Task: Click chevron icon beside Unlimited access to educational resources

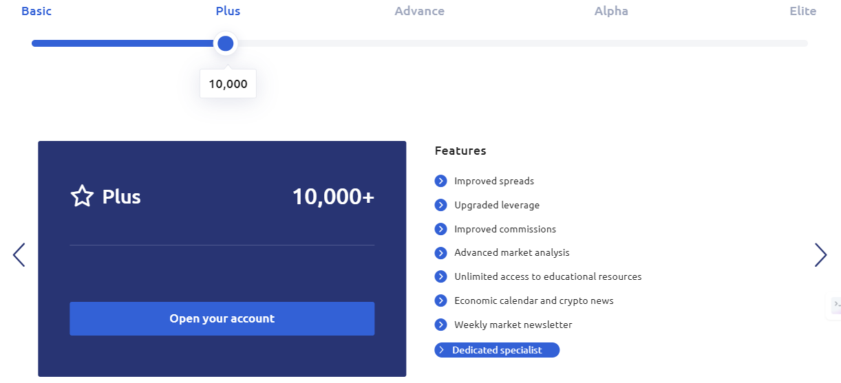Action: point(441,276)
